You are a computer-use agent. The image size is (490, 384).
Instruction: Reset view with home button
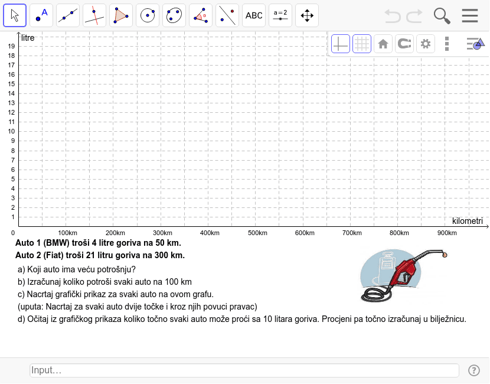point(383,44)
